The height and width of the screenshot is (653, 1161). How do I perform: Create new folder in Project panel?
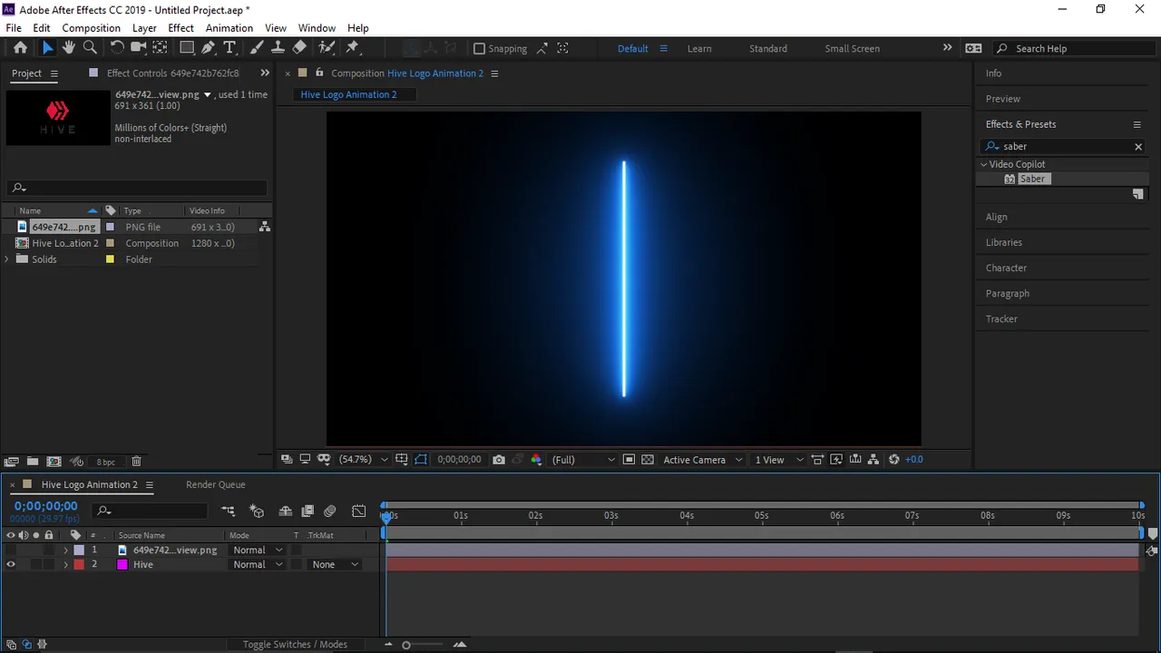[33, 462]
